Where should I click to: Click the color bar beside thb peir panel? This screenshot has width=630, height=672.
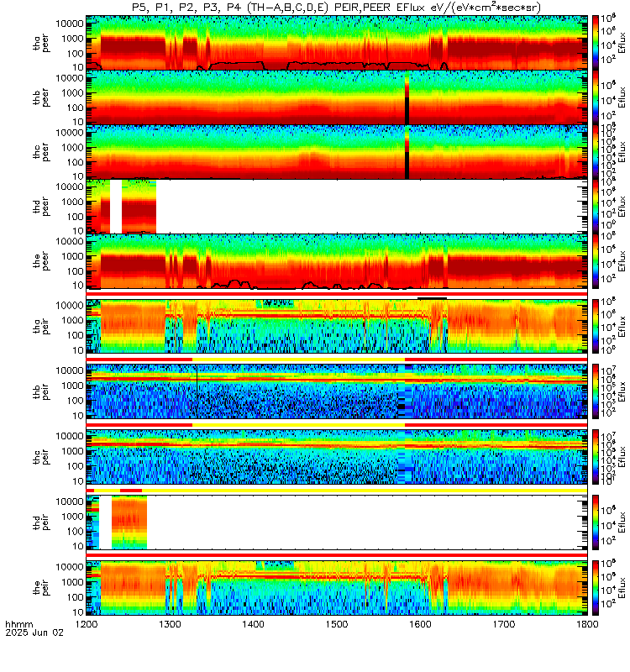(x=596, y=391)
